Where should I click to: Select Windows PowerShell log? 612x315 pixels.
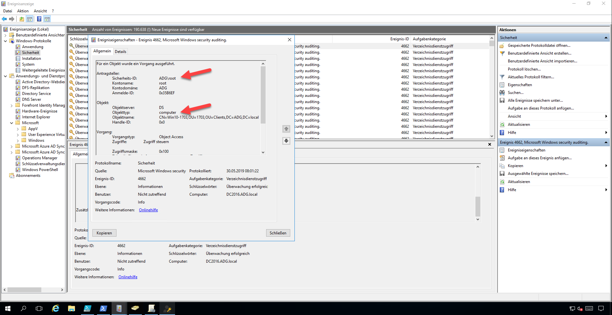(x=40, y=170)
